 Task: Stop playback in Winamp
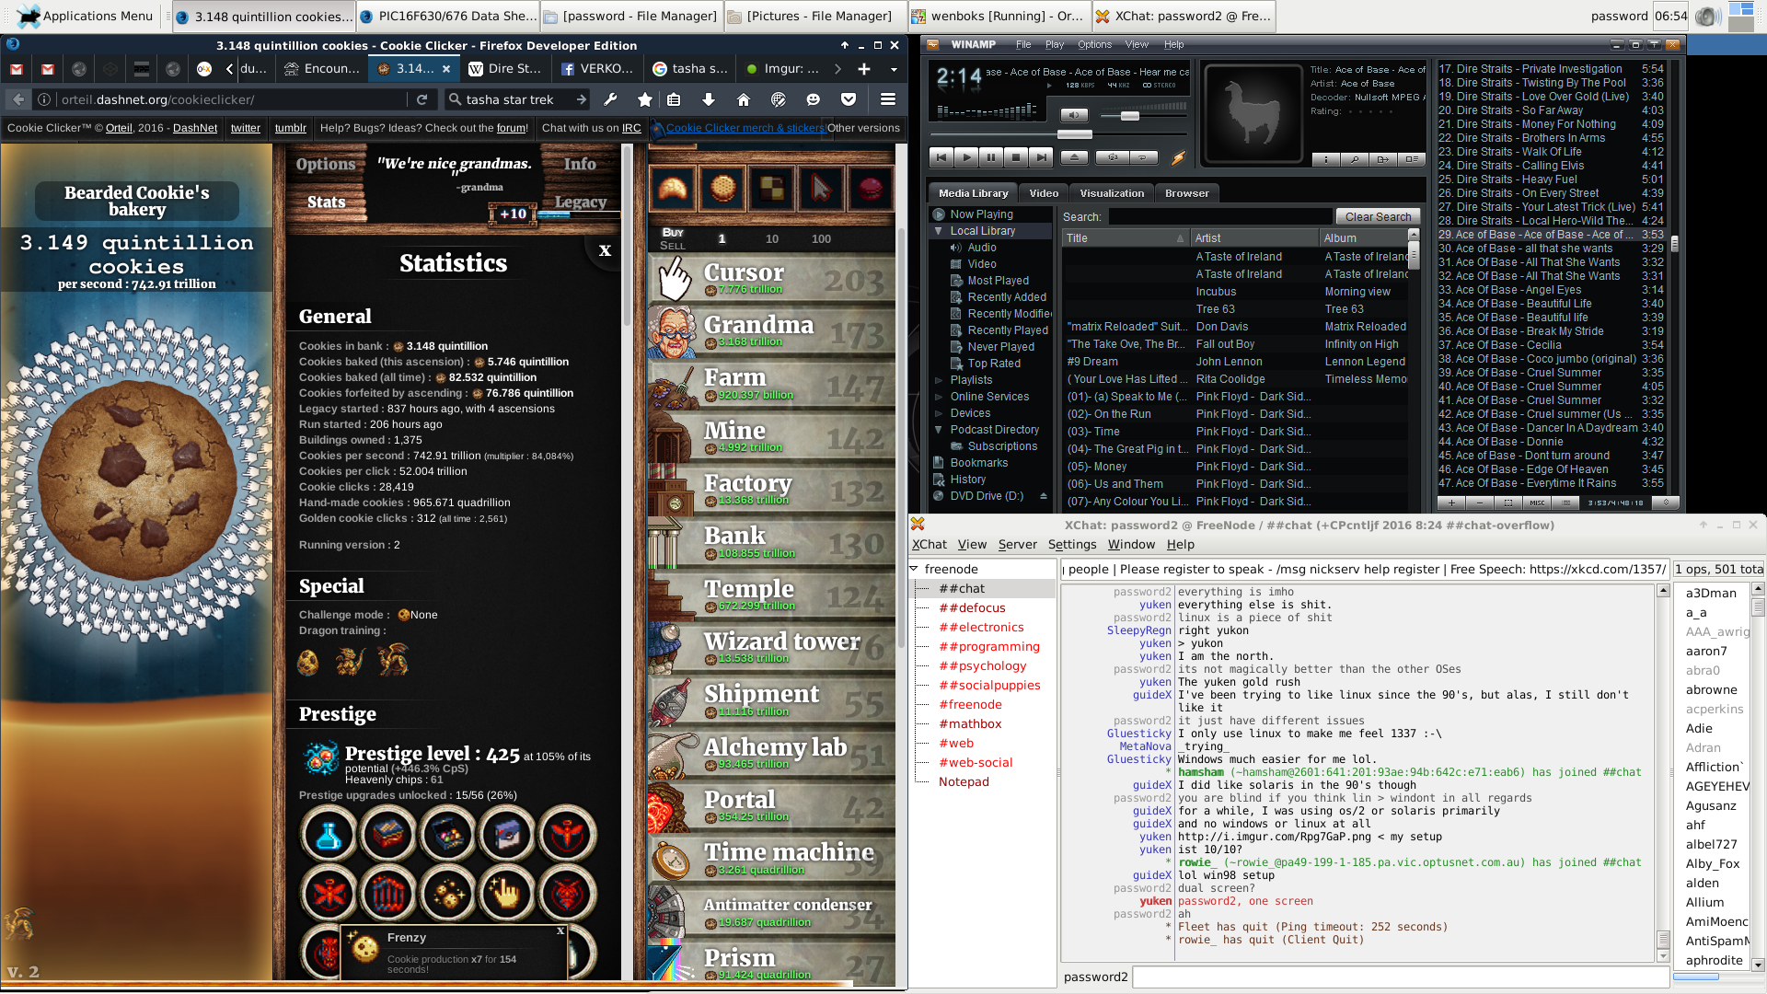[x=1015, y=157]
